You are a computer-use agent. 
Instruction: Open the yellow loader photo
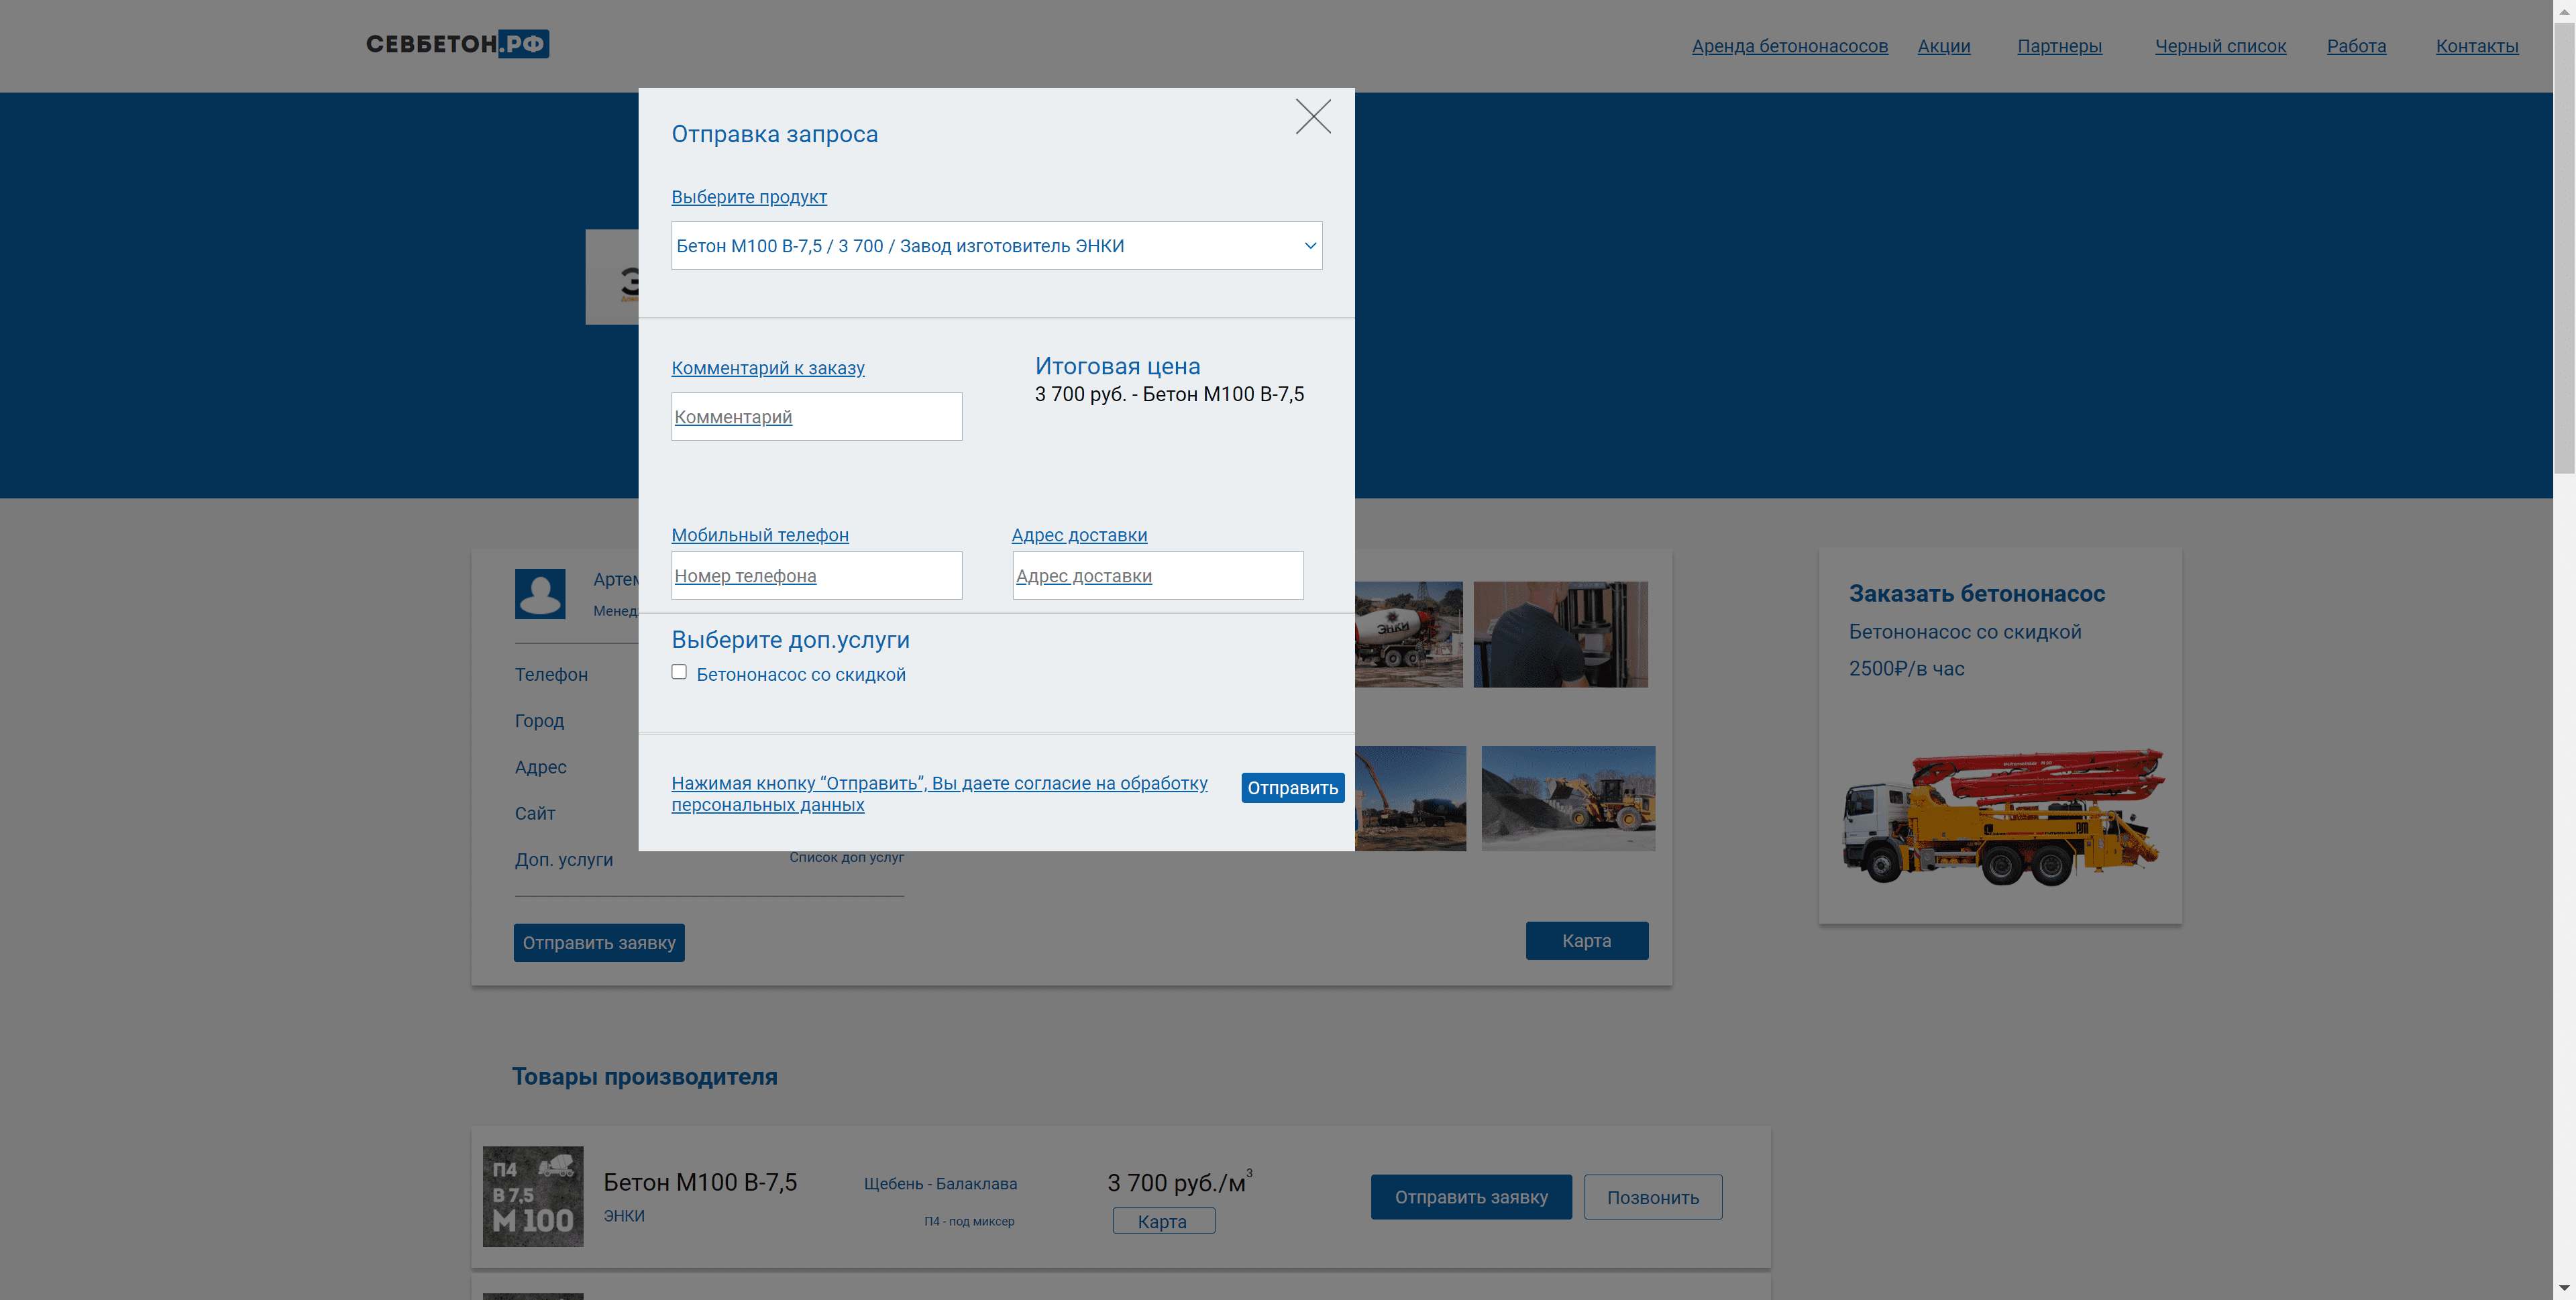(1568, 798)
